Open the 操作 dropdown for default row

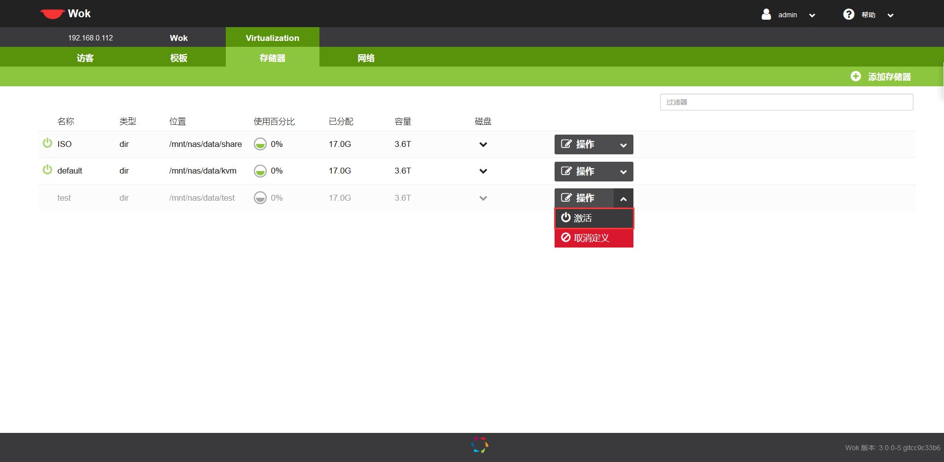pyautogui.click(x=594, y=172)
